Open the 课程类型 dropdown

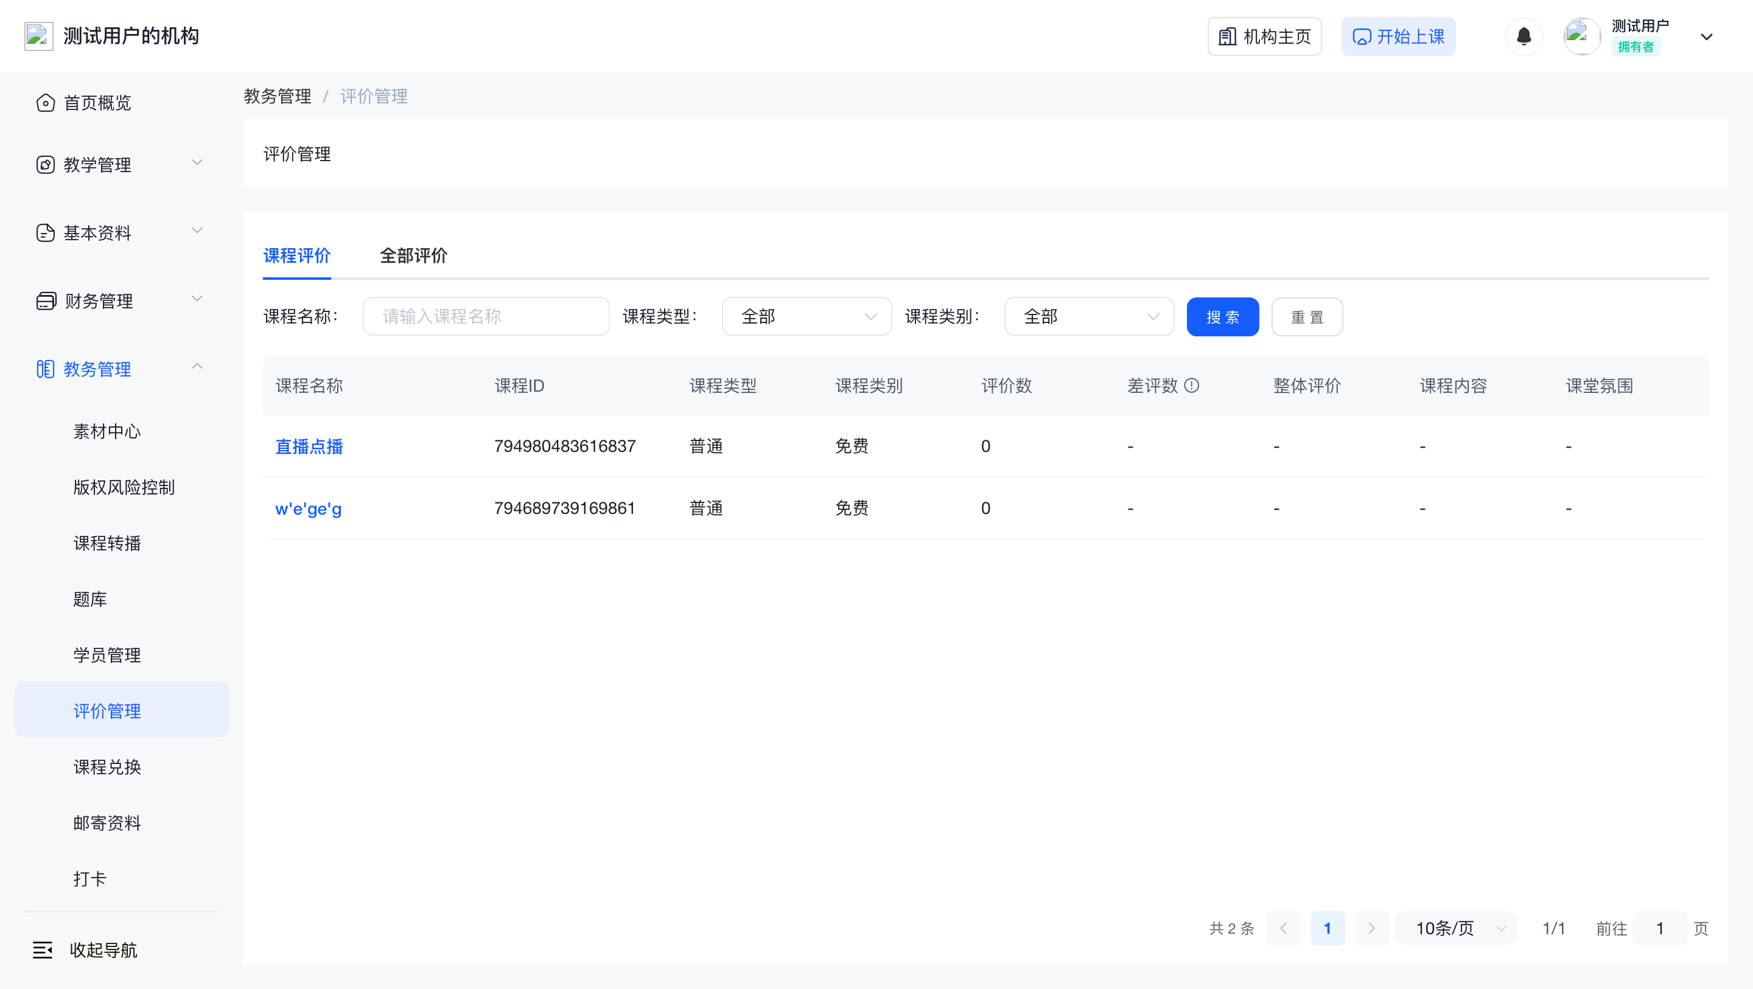(807, 316)
